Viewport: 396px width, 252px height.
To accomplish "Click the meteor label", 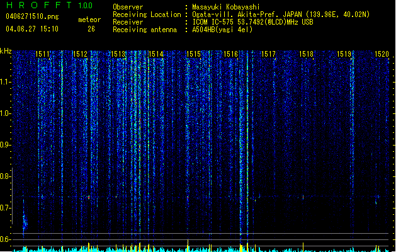I will coord(89,20).
